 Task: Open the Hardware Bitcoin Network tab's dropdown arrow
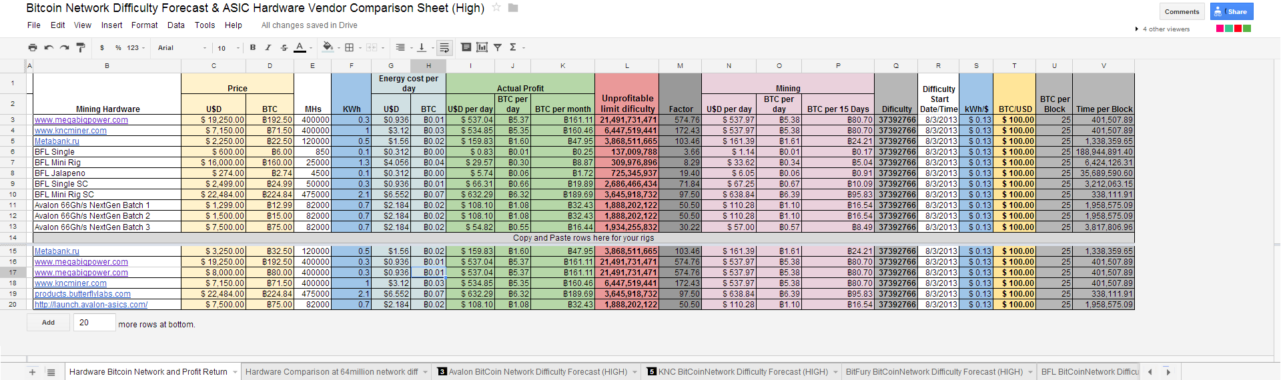coord(236,372)
